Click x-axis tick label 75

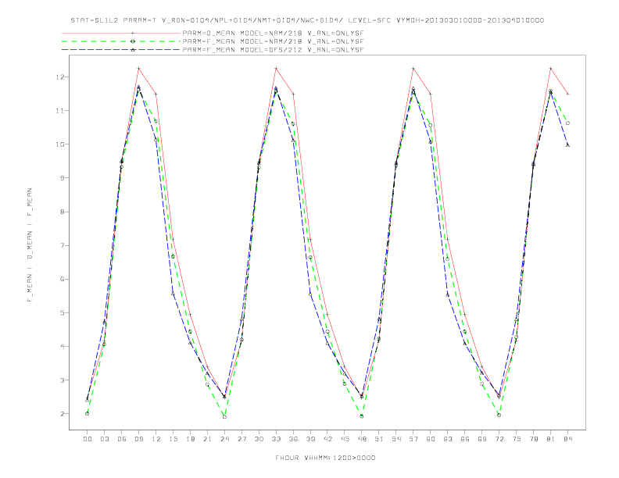[x=517, y=439]
